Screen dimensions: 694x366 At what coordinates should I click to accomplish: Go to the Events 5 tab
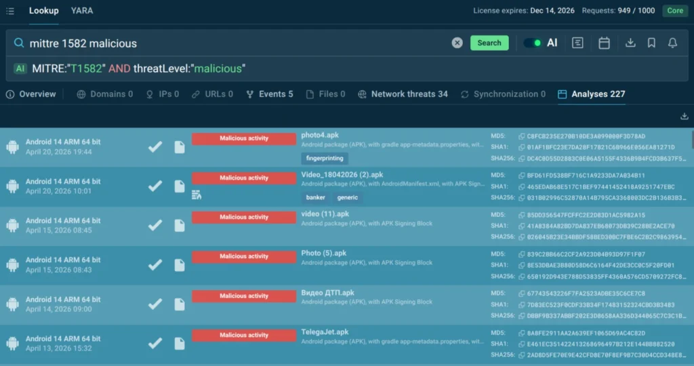pyautogui.click(x=270, y=94)
